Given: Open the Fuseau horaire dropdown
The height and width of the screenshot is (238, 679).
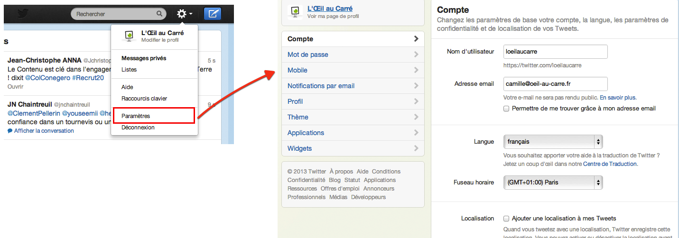Looking at the screenshot, I should coord(553,182).
